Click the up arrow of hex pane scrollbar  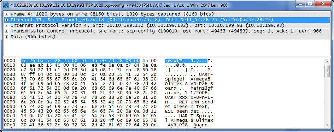click(327, 62)
